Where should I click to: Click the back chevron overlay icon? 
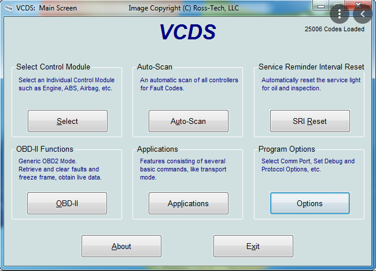363,14
